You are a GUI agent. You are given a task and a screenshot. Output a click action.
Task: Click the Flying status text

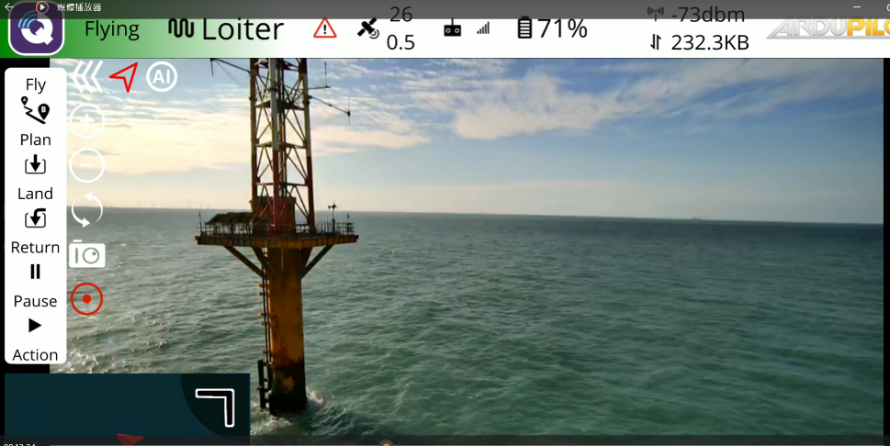pyautogui.click(x=112, y=28)
